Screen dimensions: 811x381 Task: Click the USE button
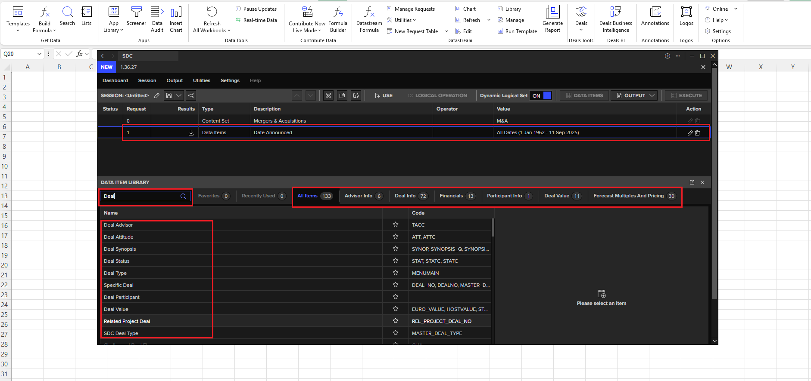(x=384, y=95)
